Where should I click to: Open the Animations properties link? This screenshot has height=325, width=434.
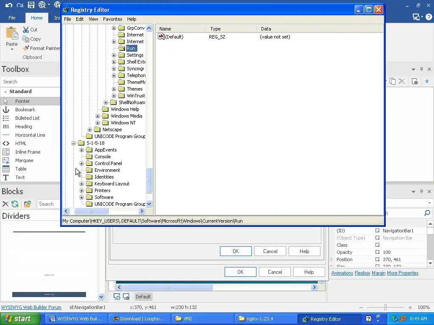342,273
